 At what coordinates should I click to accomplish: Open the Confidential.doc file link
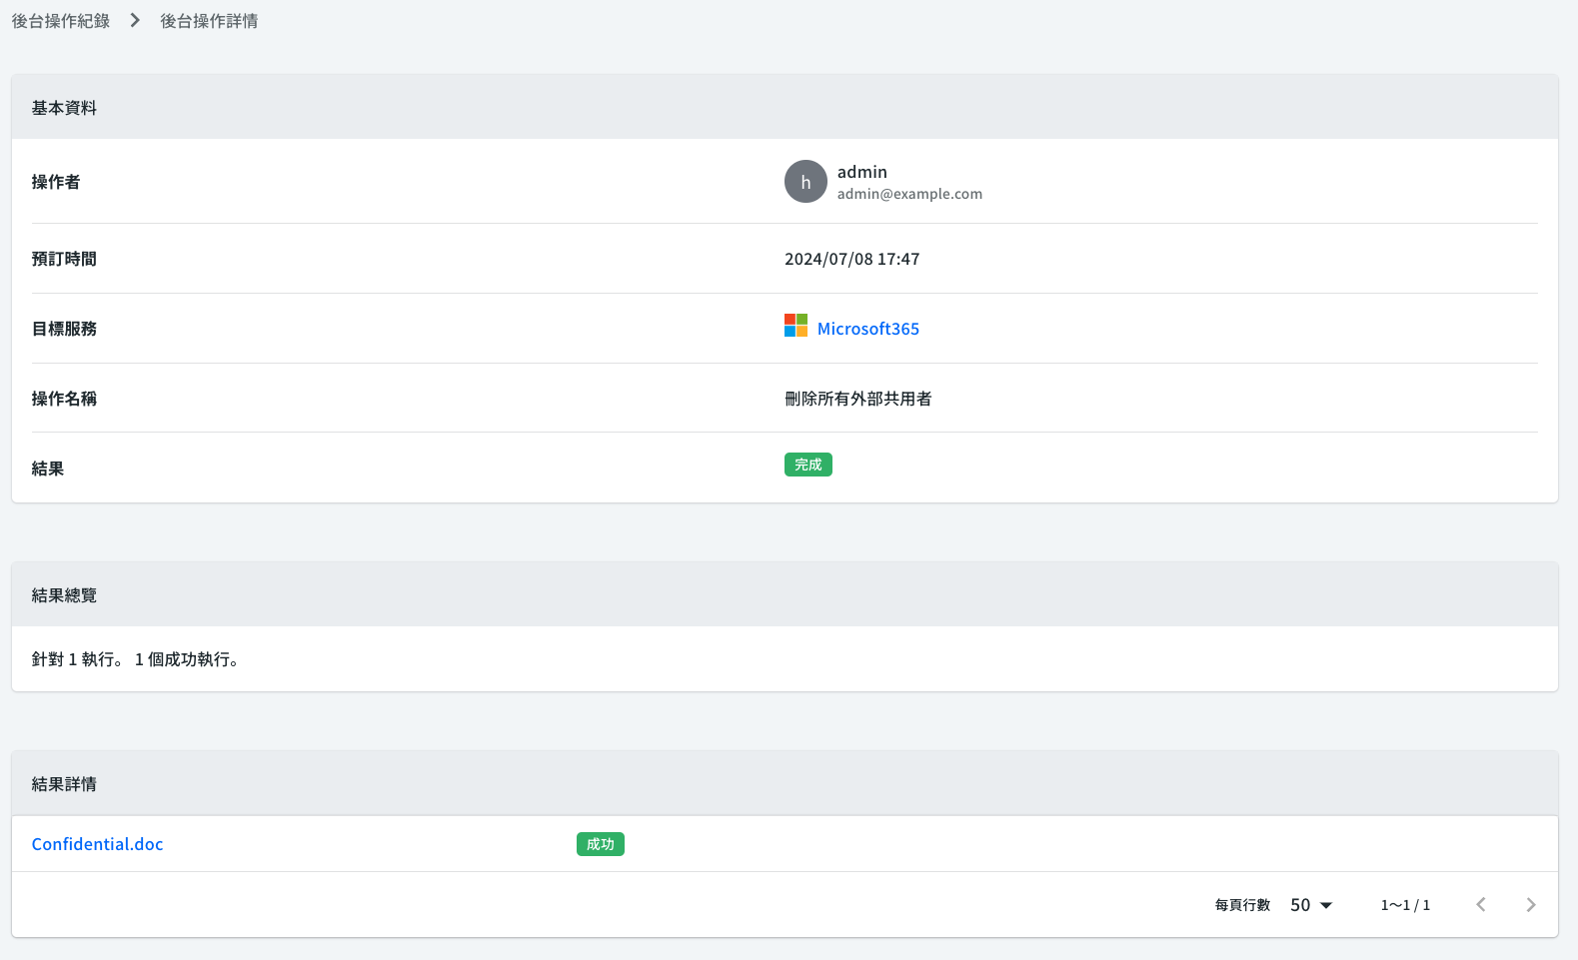[x=98, y=844]
